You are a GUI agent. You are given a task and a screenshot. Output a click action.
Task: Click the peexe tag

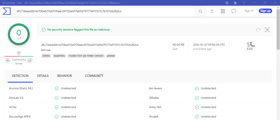click(x=111, y=56)
